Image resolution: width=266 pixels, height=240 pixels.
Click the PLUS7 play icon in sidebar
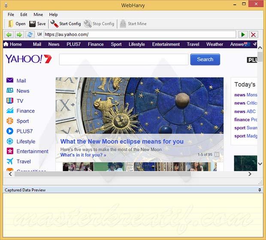click(10, 131)
